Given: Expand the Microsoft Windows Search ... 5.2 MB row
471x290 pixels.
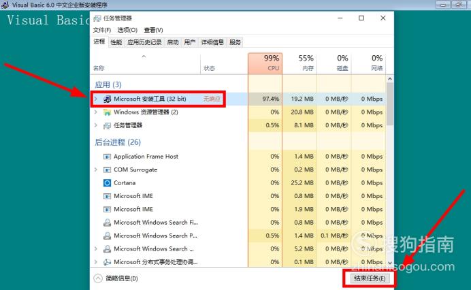Looking at the screenshot, I should coord(96,249).
